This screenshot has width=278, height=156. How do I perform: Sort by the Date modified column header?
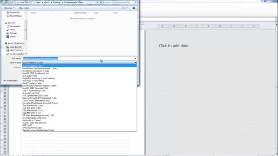tap(80, 13)
